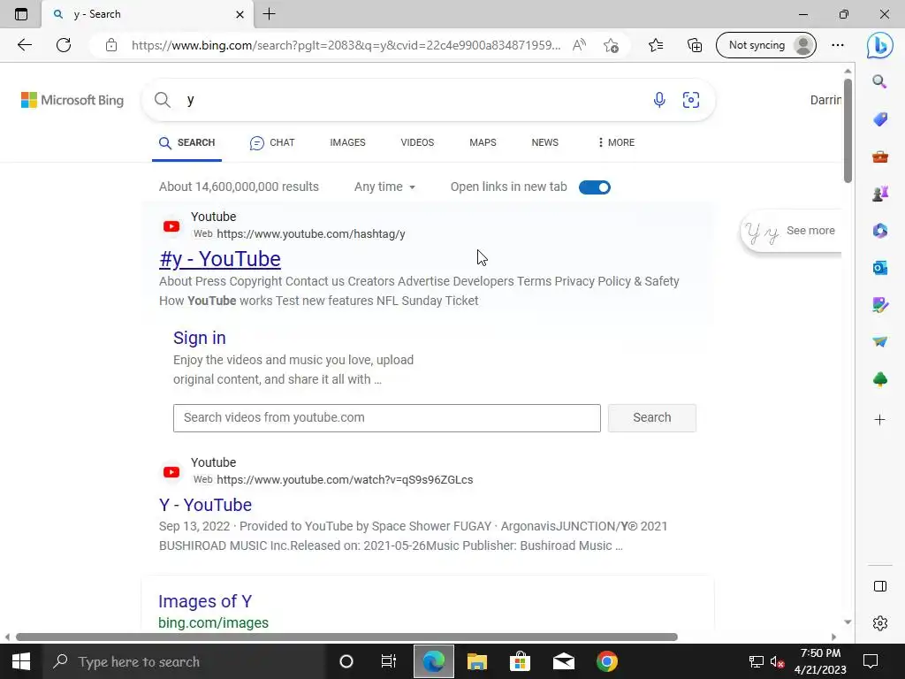905x679 pixels.
Task: Switch to the IMAGES tab
Action: click(347, 142)
